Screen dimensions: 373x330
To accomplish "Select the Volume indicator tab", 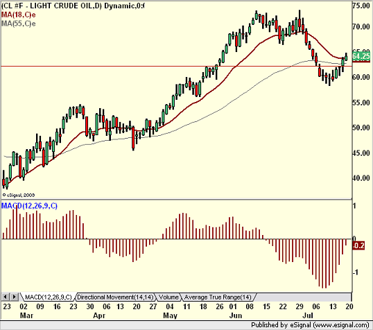I will coord(168,297).
